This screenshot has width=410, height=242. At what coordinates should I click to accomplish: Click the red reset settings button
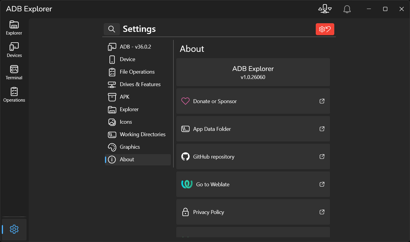tap(325, 29)
